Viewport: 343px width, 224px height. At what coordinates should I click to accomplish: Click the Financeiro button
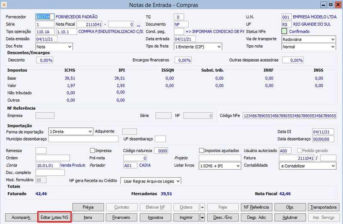[121, 218]
